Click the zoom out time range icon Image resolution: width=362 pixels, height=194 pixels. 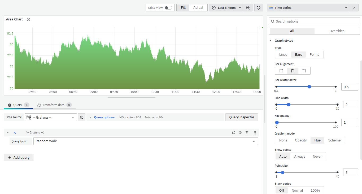248,8
